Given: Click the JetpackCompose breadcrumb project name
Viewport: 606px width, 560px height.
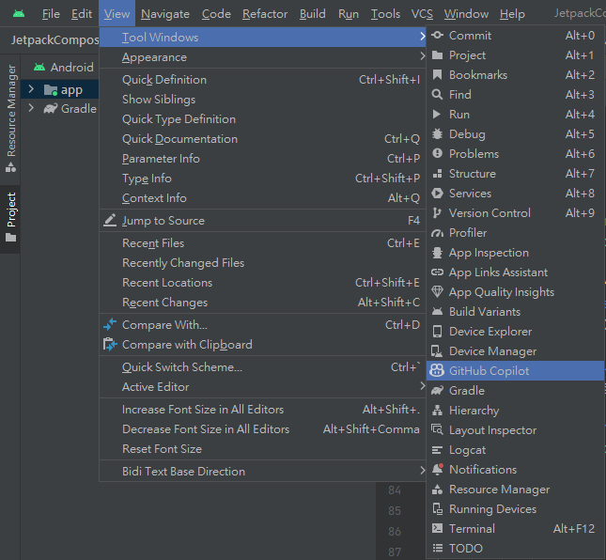Looking at the screenshot, I should (54, 39).
